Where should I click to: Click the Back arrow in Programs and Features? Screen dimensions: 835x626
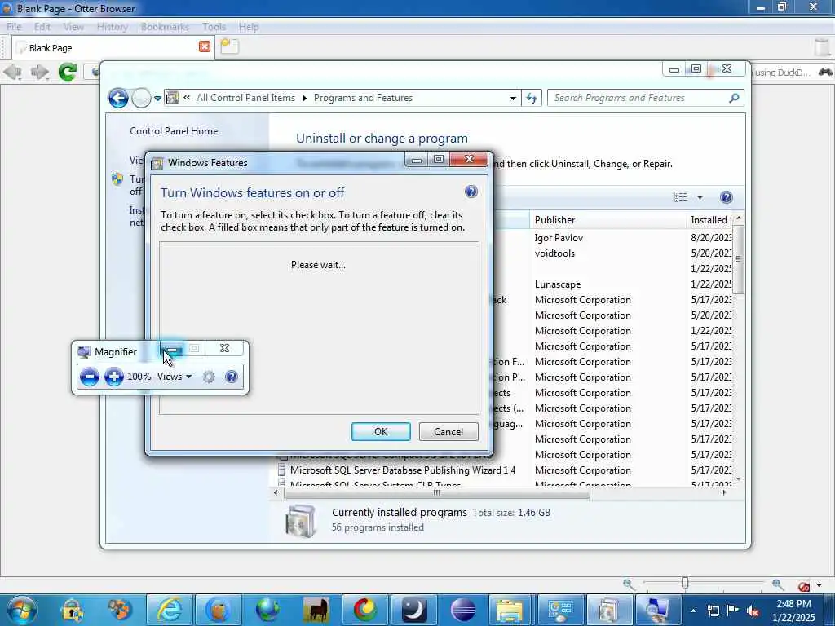[118, 98]
